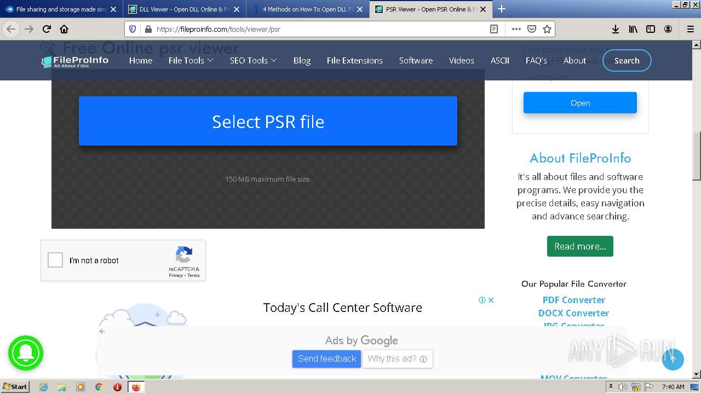
Task: Show sidebars icon in toolbar
Action: point(651,29)
